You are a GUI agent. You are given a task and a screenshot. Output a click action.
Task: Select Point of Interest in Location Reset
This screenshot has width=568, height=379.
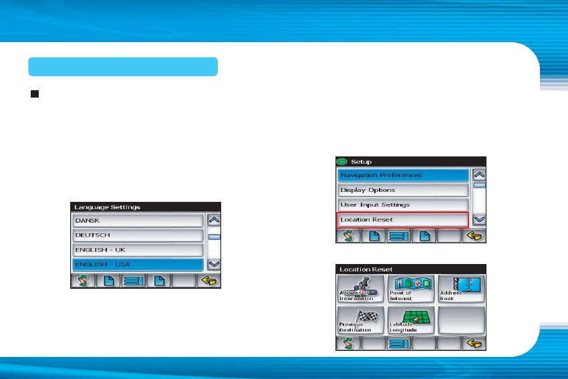click(411, 289)
